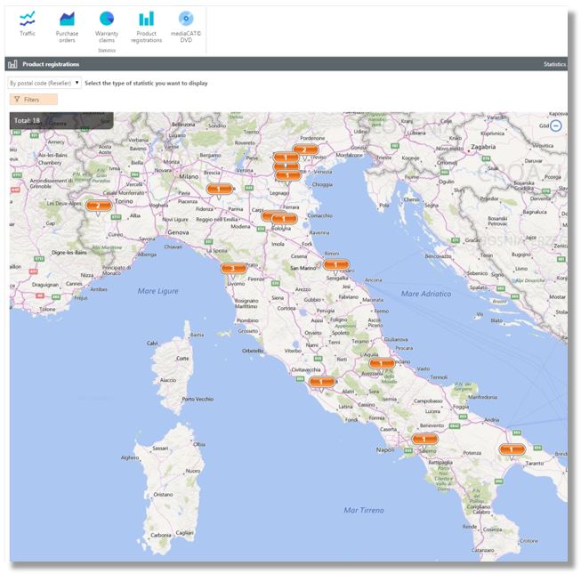Click the orange marker near Roma
Screen dimensions: 581x574
click(322, 382)
